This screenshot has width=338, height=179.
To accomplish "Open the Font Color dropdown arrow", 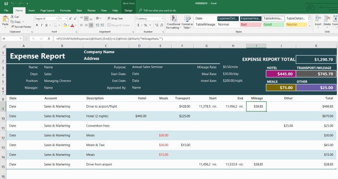I will pyautogui.click(x=76, y=25).
